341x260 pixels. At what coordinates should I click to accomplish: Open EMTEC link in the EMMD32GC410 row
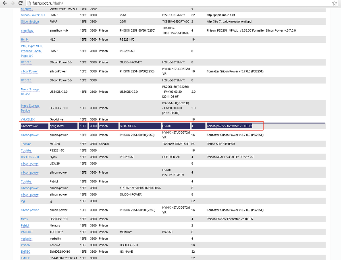coord(26,251)
